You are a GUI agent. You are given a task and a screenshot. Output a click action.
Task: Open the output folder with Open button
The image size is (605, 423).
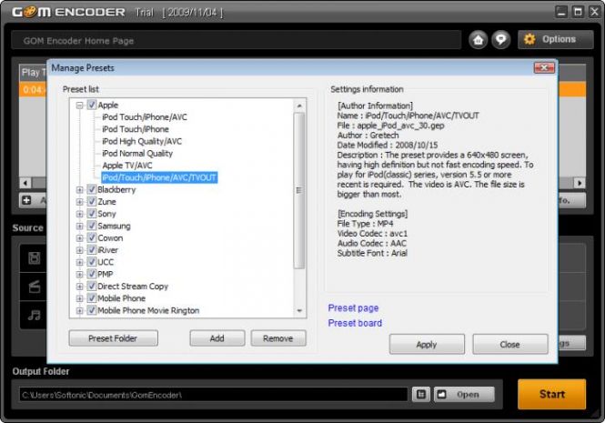coord(464,395)
